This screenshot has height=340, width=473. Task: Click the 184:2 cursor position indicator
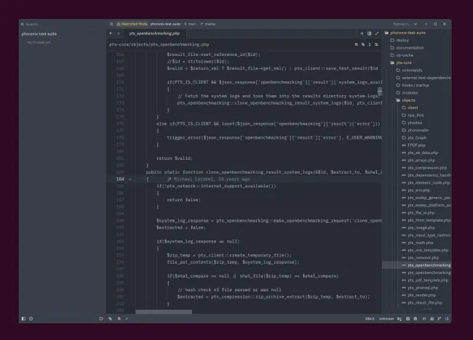pyautogui.click(x=370, y=319)
